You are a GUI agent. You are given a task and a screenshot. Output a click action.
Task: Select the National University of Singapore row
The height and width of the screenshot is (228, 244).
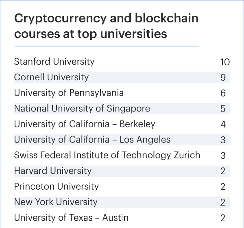coord(82,109)
